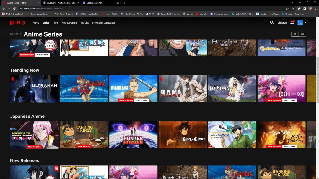This screenshot has height=179, width=319.
Task: Switch to Giveaways Netflix Cookies tab
Action: tap(61, 3)
